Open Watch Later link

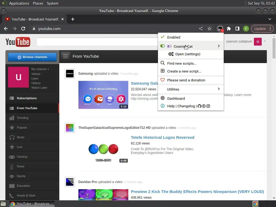39,88
